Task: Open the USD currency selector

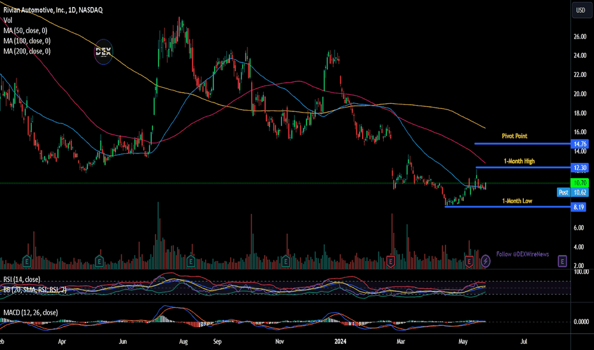Action: pyautogui.click(x=581, y=10)
